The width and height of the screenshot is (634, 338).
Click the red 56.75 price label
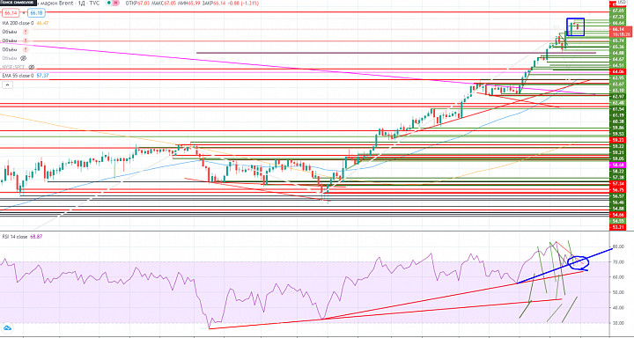pyautogui.click(x=617, y=189)
